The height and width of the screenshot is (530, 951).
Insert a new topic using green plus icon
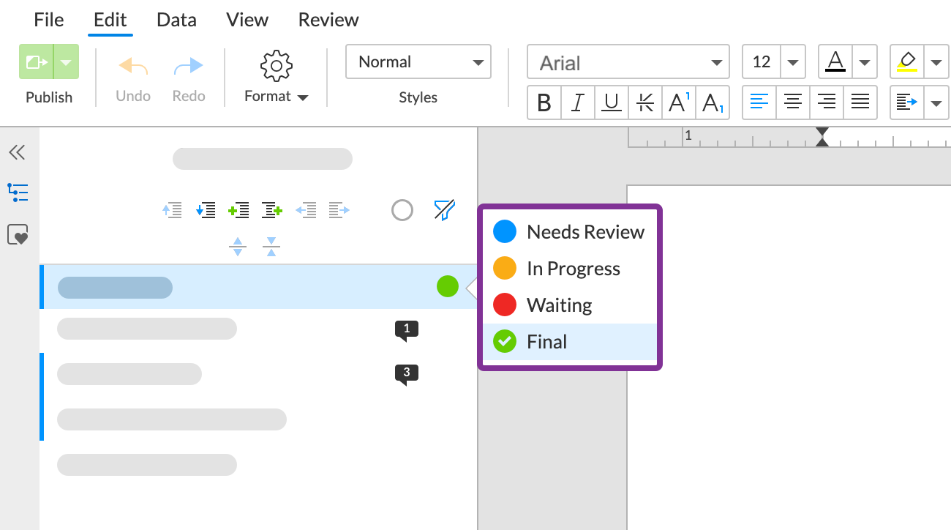point(239,210)
